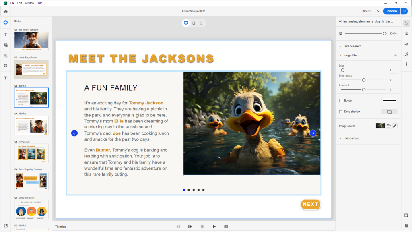This screenshot has height=232, width=412.
Task: Select the Navigation slide thumbnail
Action: point(31,153)
